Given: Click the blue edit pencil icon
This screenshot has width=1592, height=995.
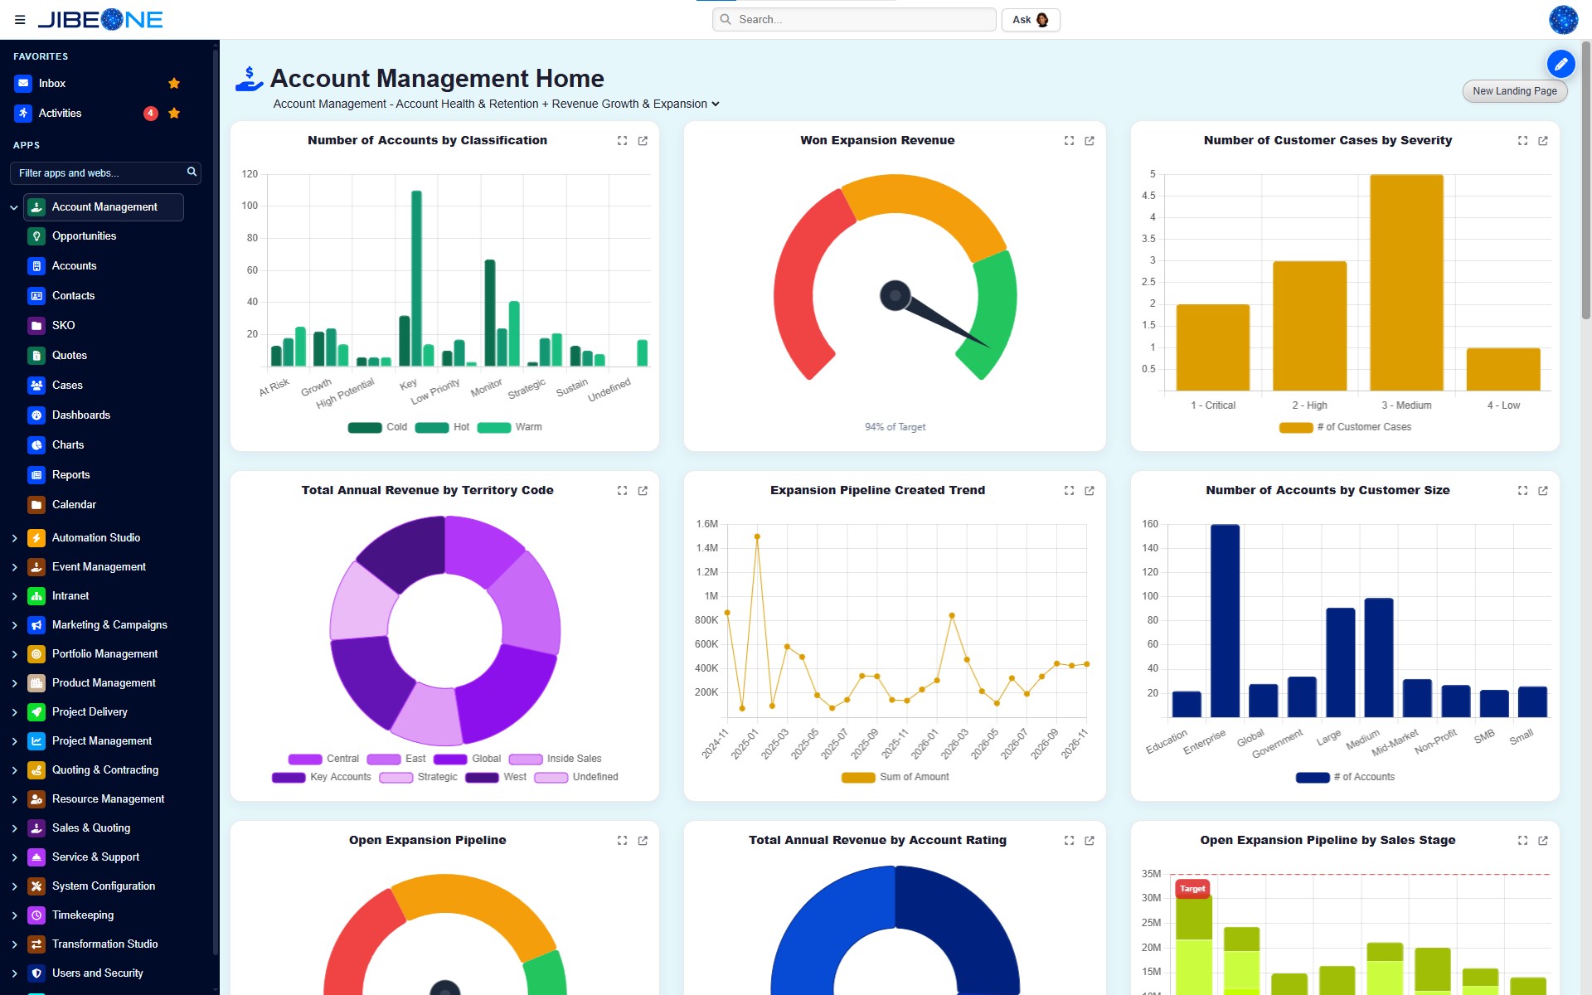Looking at the screenshot, I should pos(1560,63).
